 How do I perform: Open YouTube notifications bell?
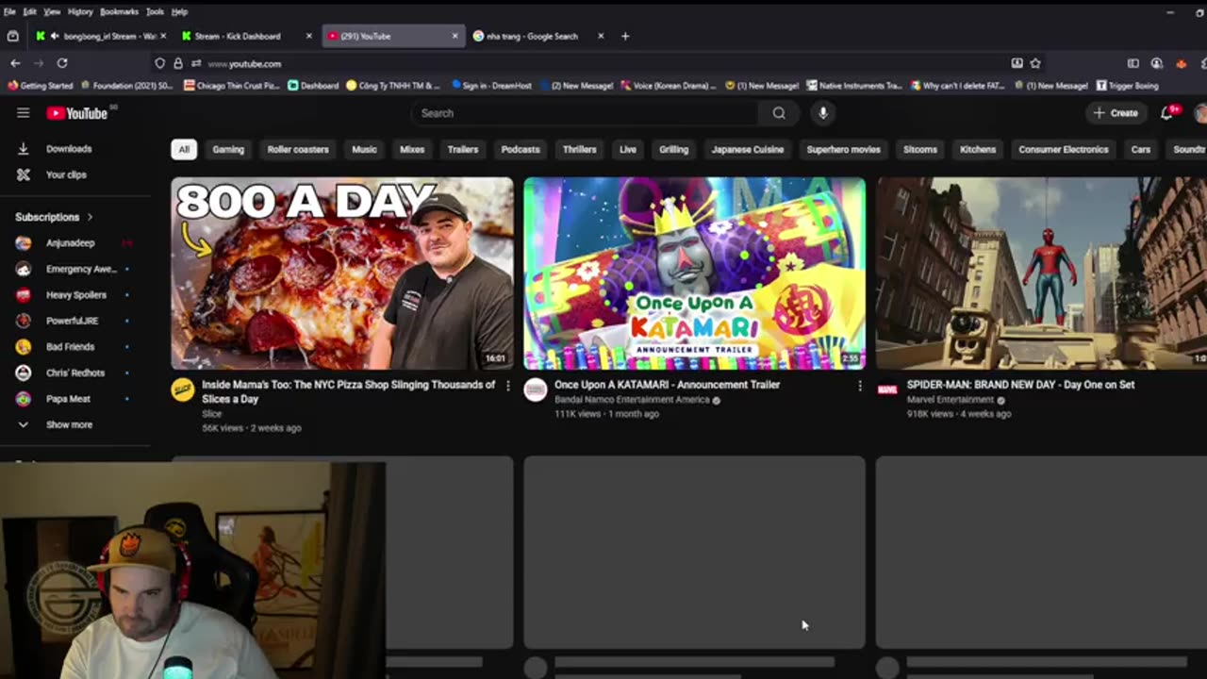pyautogui.click(x=1167, y=113)
